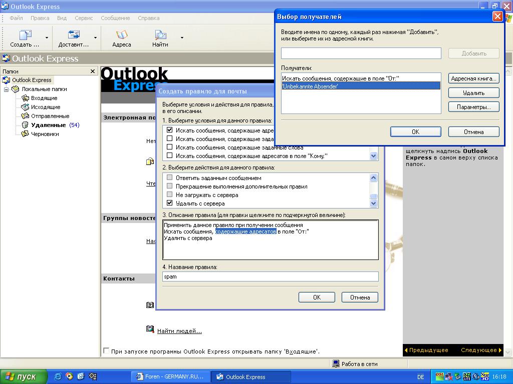The height and width of the screenshot is (384, 513).
Task: Select 'Unbekannte Absender' in recipients list
Action: tap(361, 86)
